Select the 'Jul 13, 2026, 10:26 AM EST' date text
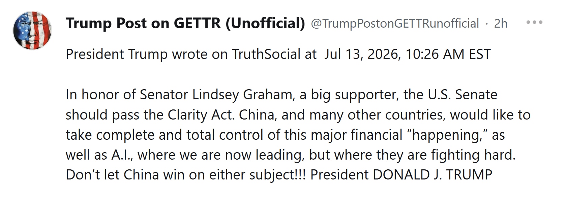565x199 pixels. click(x=408, y=54)
